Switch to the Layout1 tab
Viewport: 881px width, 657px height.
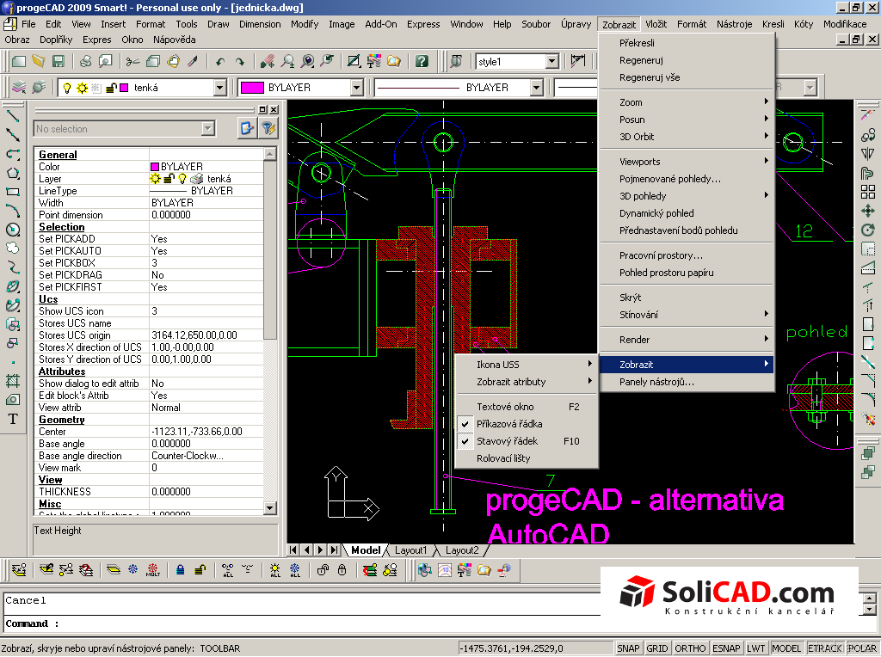(410, 550)
